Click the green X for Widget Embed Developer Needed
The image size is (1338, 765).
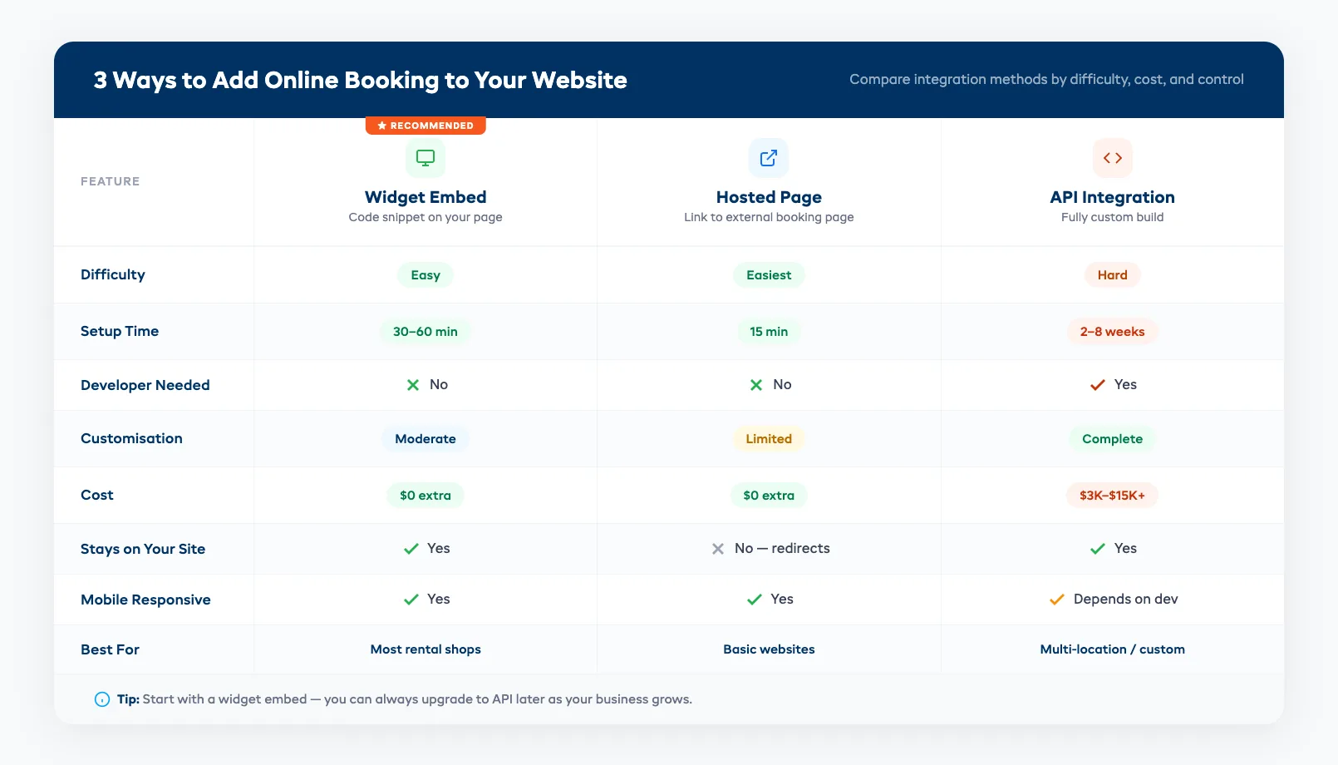click(413, 384)
